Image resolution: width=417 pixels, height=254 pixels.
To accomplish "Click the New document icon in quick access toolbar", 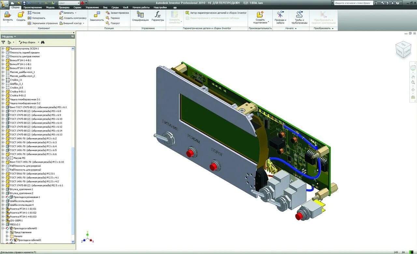I will coord(12,3).
